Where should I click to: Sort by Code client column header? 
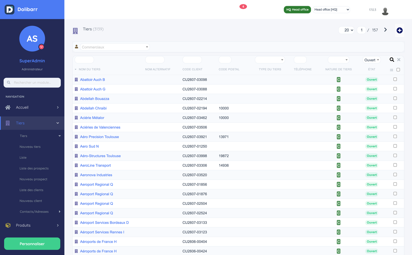pyautogui.click(x=192, y=69)
